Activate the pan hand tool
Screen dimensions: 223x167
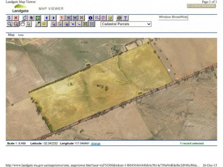click(23, 24)
